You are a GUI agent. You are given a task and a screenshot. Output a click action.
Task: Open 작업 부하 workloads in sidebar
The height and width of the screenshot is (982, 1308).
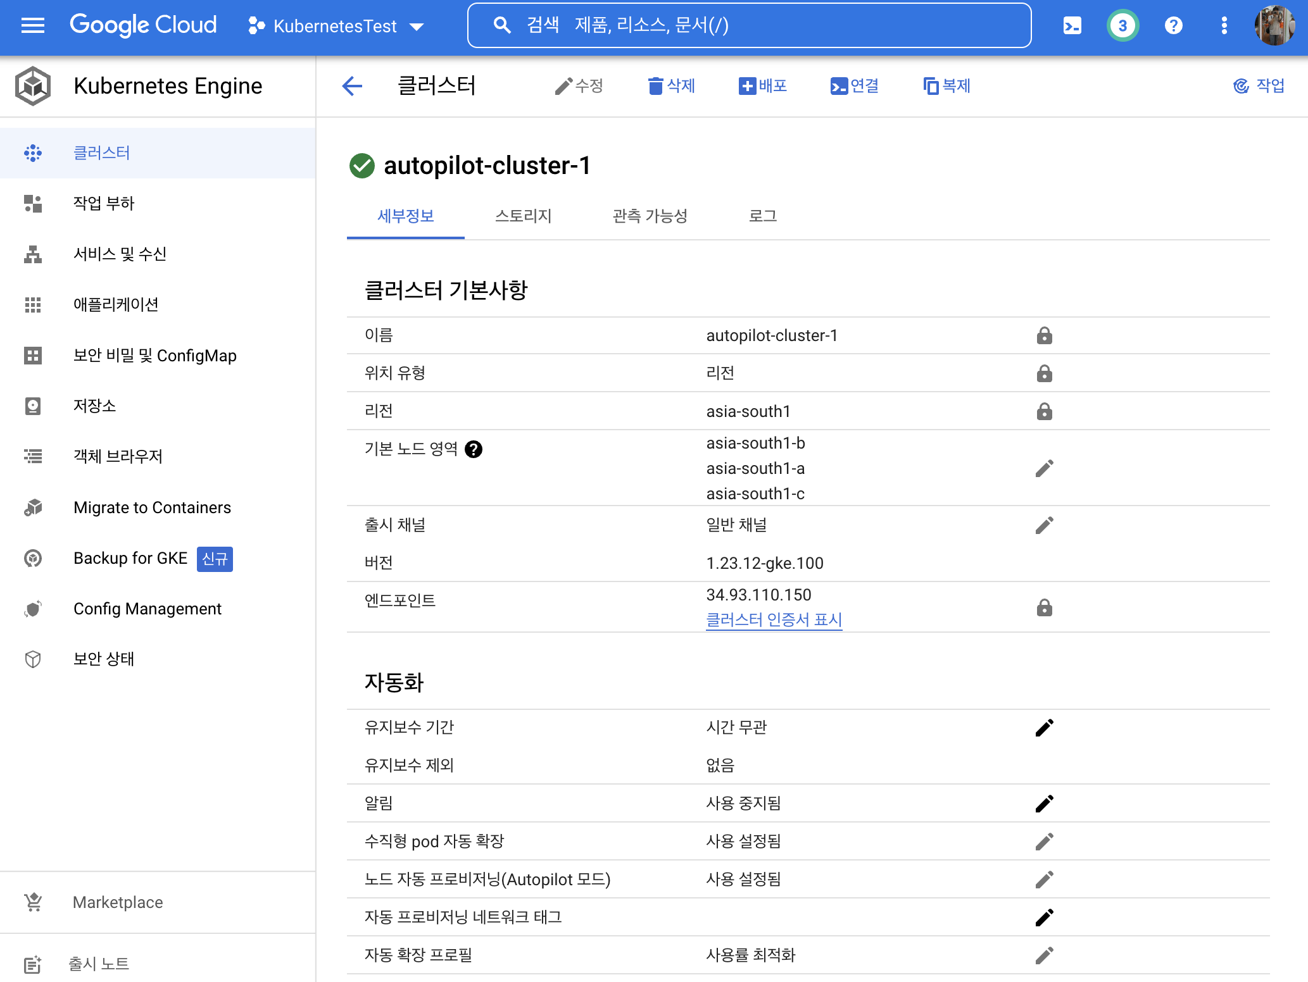tap(158, 204)
